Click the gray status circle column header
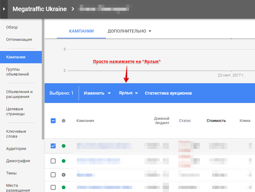The width and height of the screenshot is (255, 192). (64, 121)
